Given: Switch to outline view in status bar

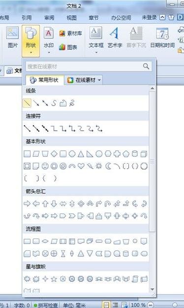Looking at the screenshot, I should (x=115, y=305).
